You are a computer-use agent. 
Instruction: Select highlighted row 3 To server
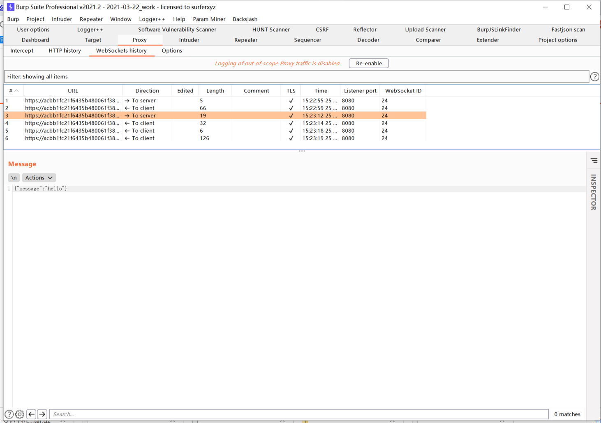pyautogui.click(x=215, y=115)
